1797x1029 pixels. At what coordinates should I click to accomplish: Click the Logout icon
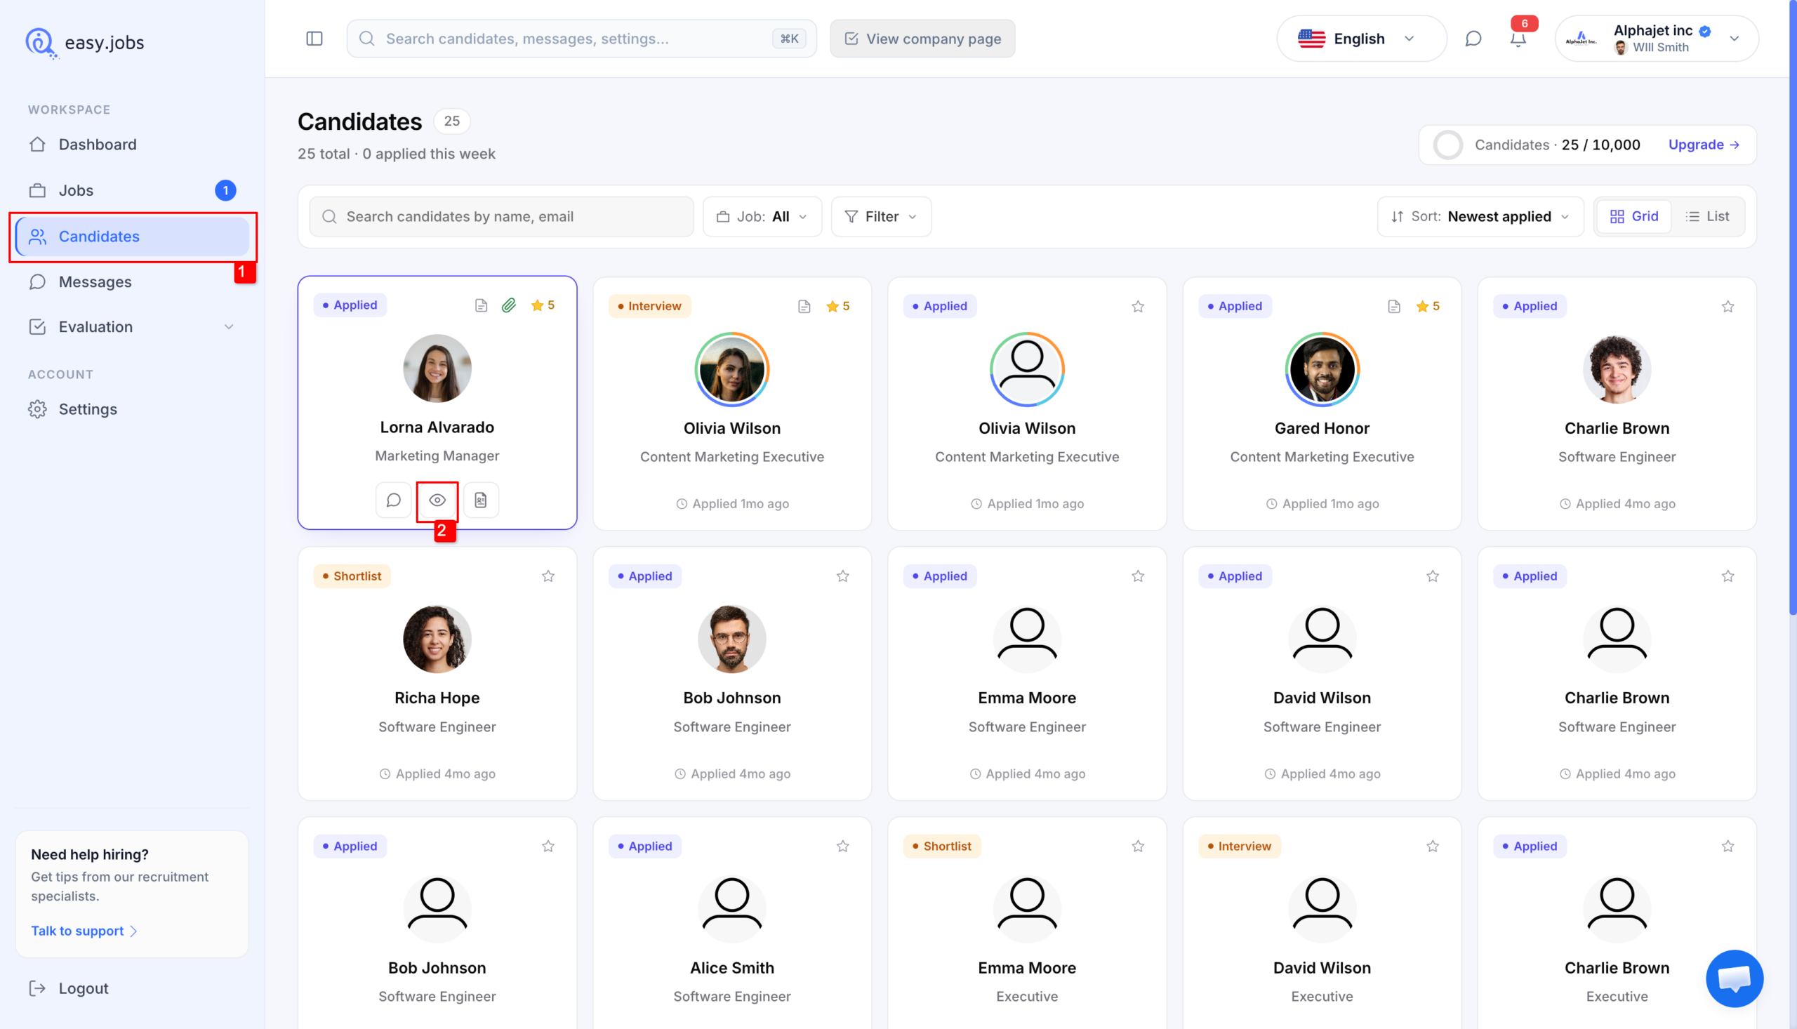pos(37,988)
